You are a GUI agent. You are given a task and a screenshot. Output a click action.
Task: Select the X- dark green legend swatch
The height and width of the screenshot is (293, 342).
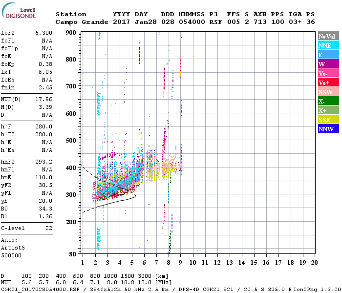coord(328,101)
